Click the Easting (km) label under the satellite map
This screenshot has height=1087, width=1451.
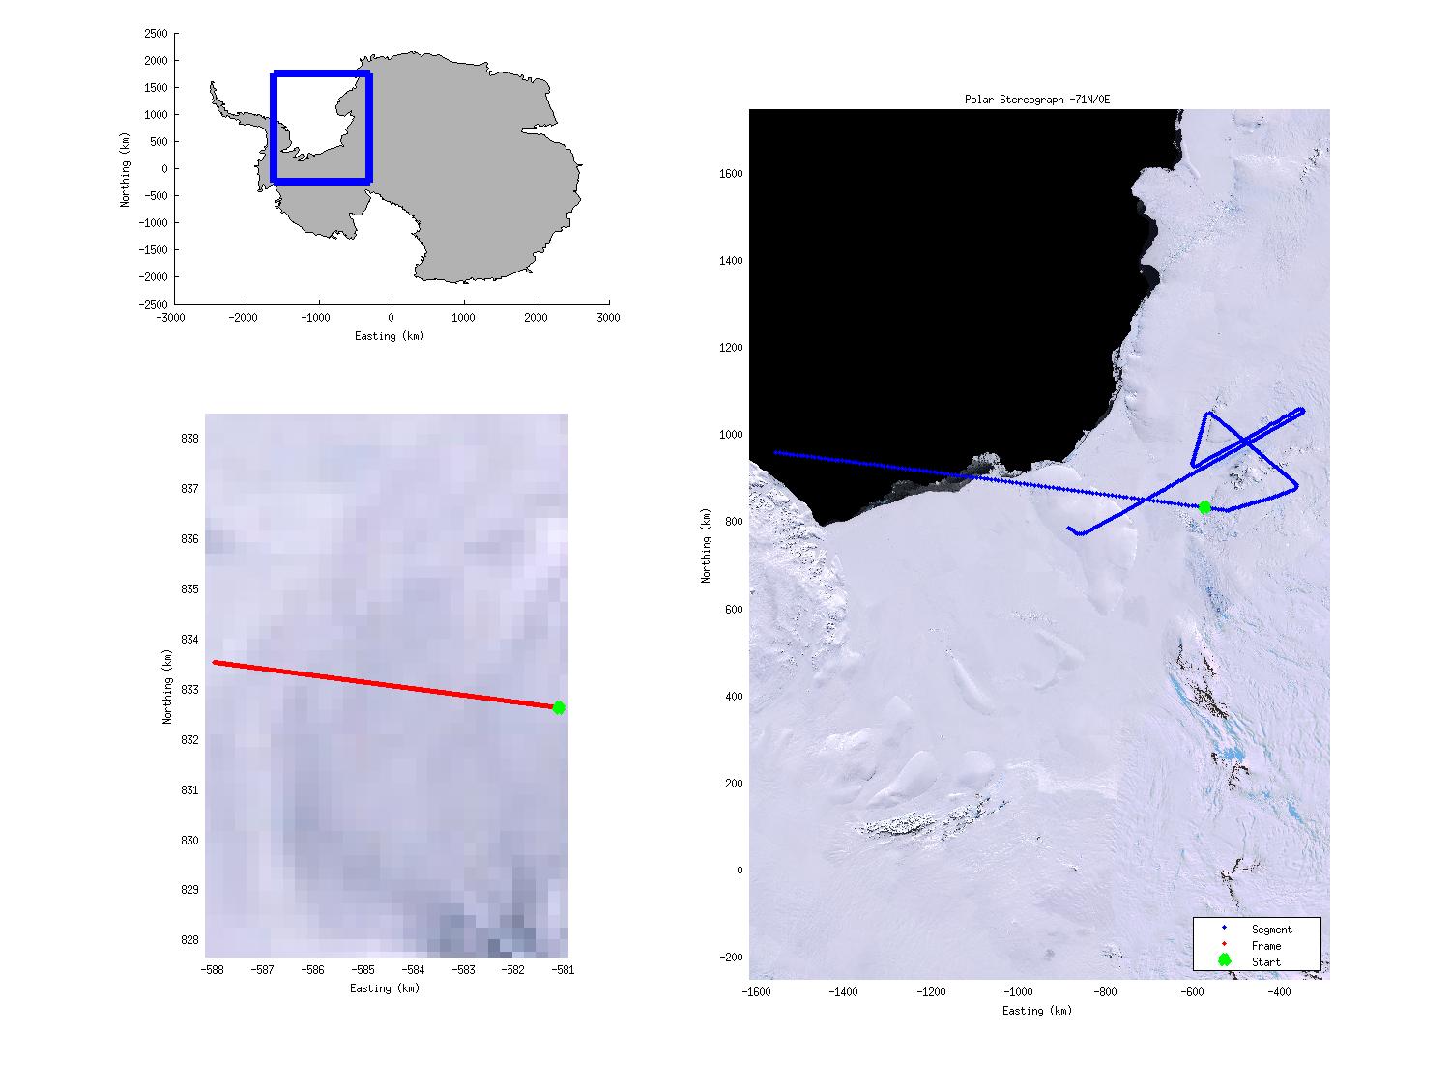(x=1037, y=1011)
